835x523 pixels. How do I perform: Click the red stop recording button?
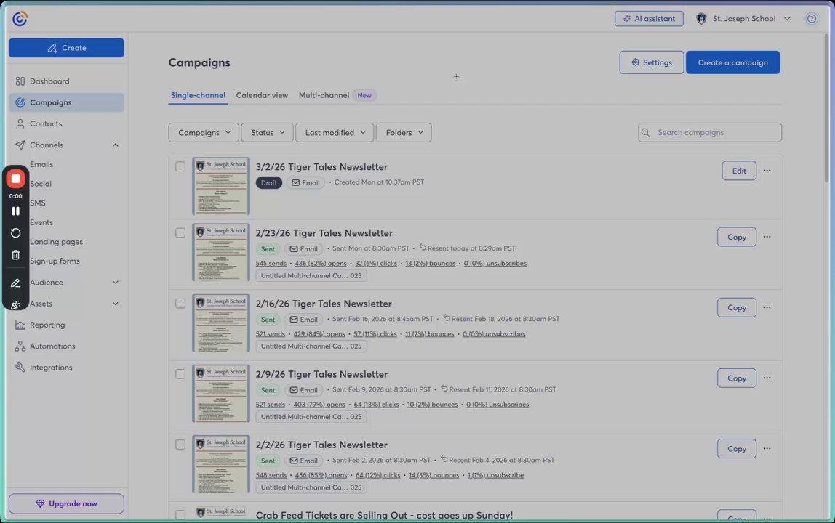pyautogui.click(x=15, y=179)
